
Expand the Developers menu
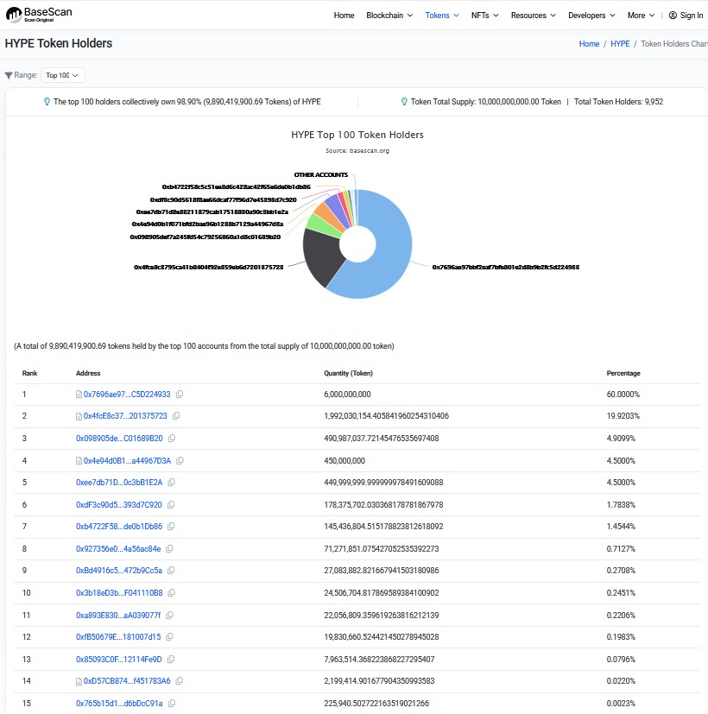tap(591, 16)
